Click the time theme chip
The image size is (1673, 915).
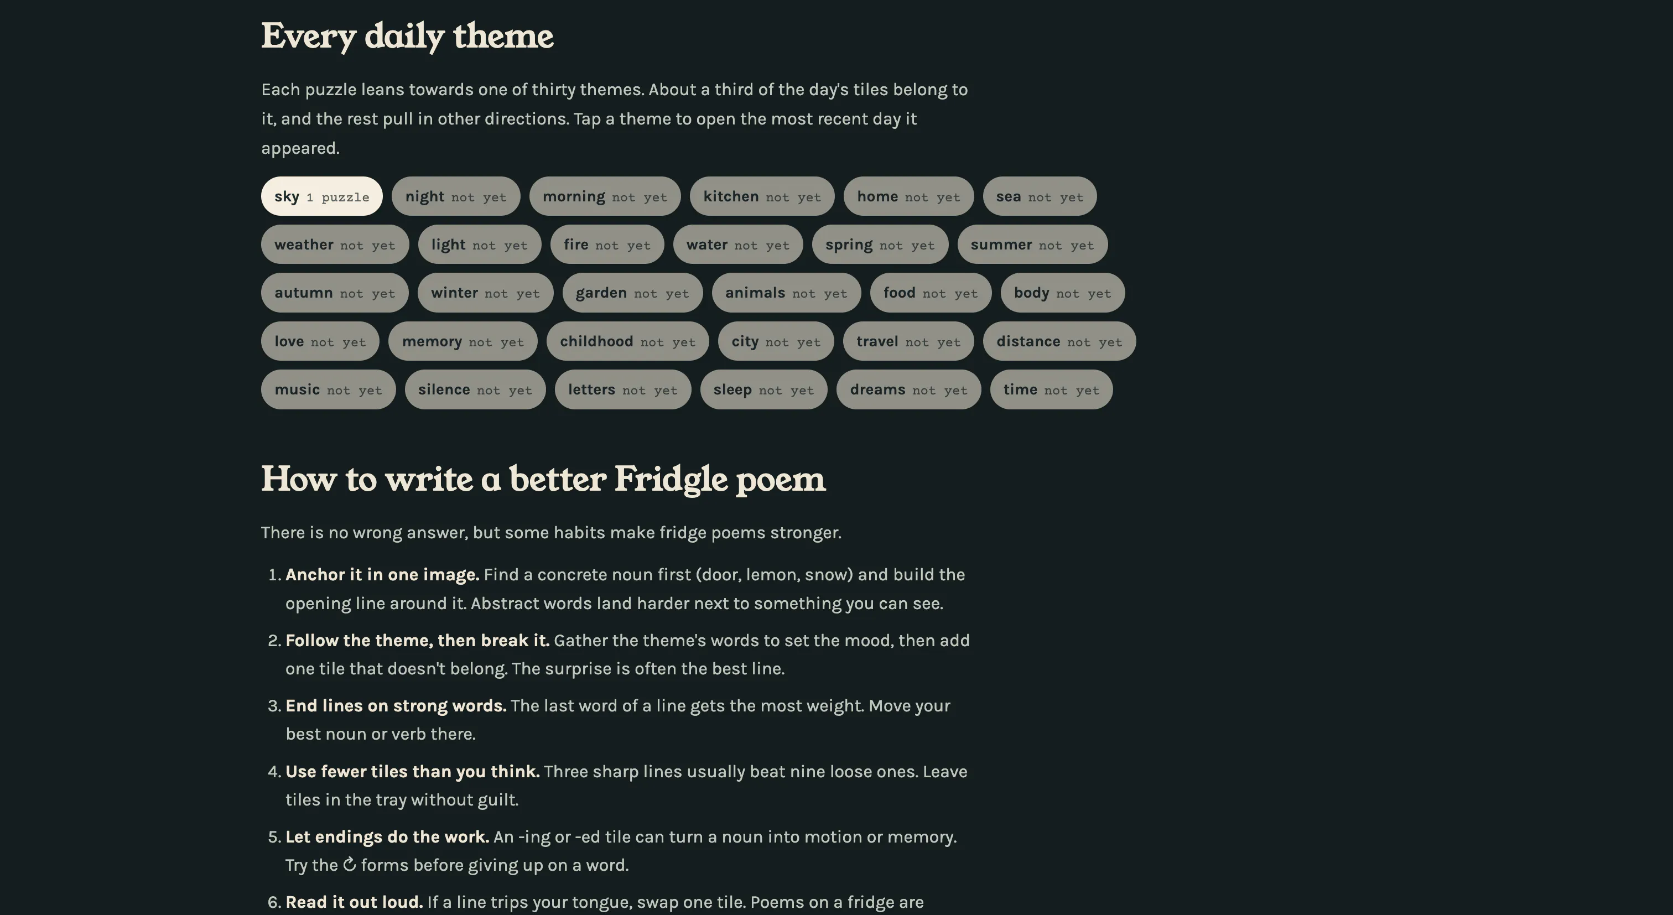point(1052,389)
